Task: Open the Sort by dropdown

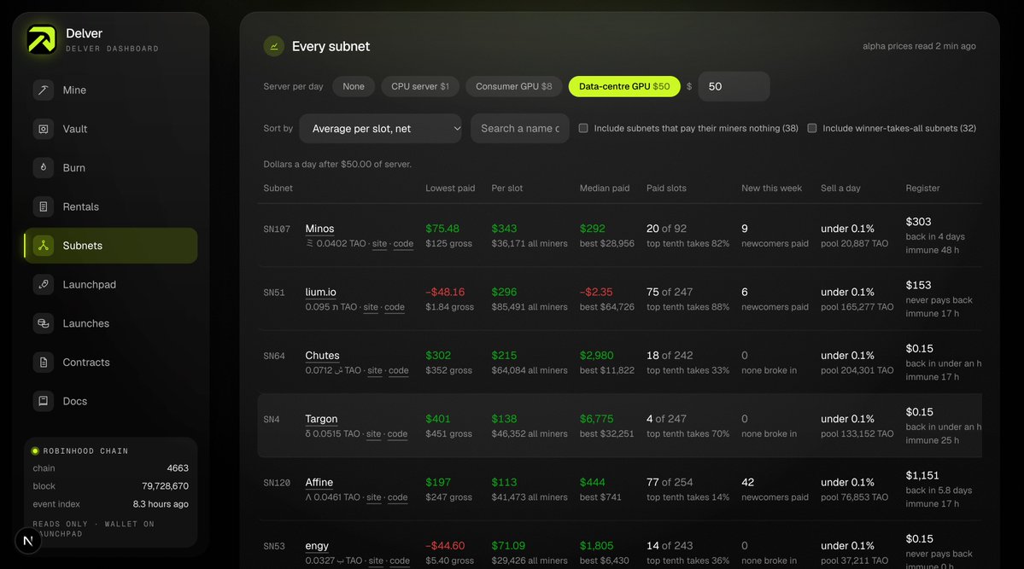Action: click(x=380, y=129)
